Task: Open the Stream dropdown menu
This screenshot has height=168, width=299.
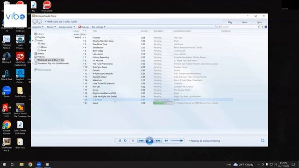Action: 51,27
